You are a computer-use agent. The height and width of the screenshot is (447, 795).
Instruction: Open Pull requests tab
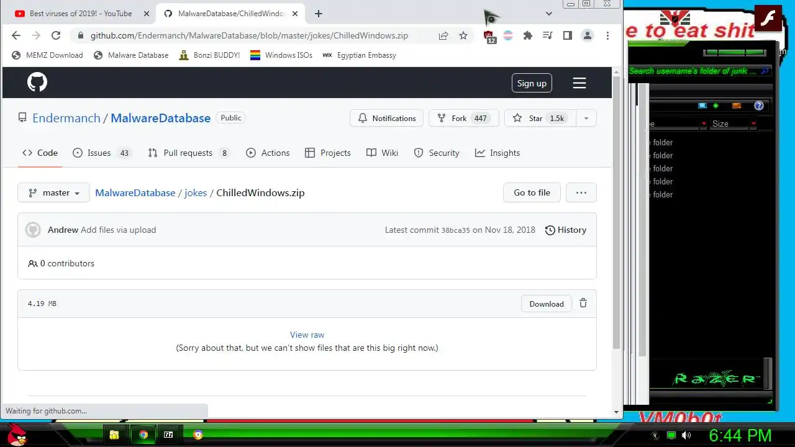click(x=189, y=153)
